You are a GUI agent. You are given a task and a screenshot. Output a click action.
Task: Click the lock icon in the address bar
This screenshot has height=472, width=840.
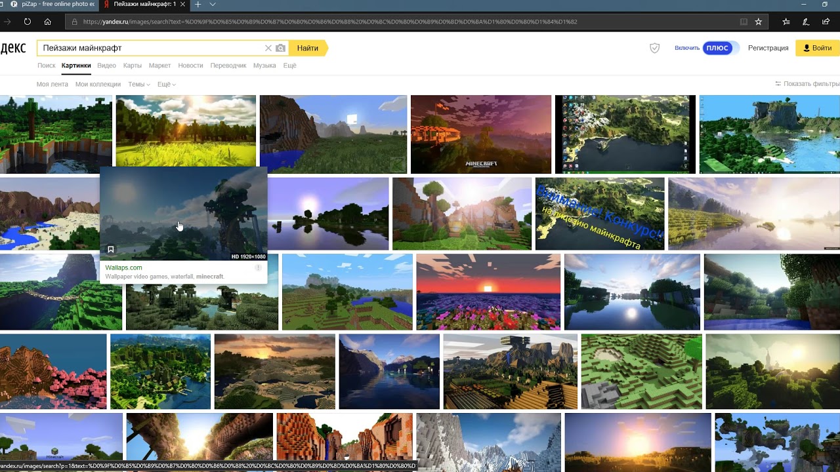tap(74, 22)
